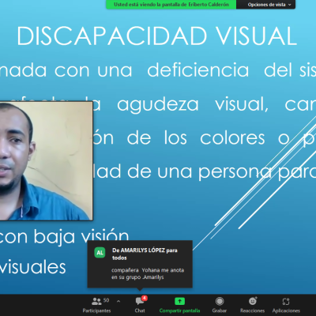Viewport: 316px width, 316px height.
Task: Select the speaker video thumbnail
Action: pyautogui.click(x=46, y=161)
